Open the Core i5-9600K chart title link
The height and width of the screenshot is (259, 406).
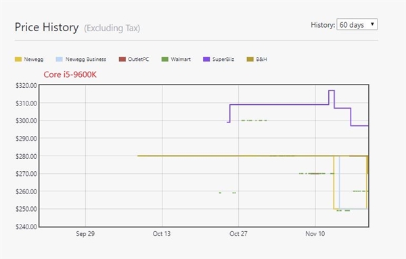pyautogui.click(x=70, y=74)
